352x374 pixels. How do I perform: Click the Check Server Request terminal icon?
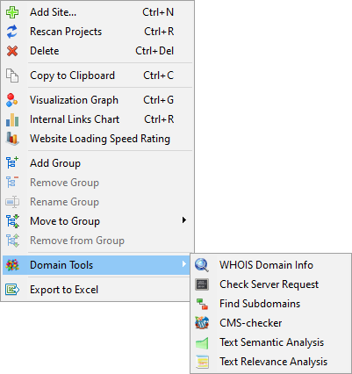point(202,284)
